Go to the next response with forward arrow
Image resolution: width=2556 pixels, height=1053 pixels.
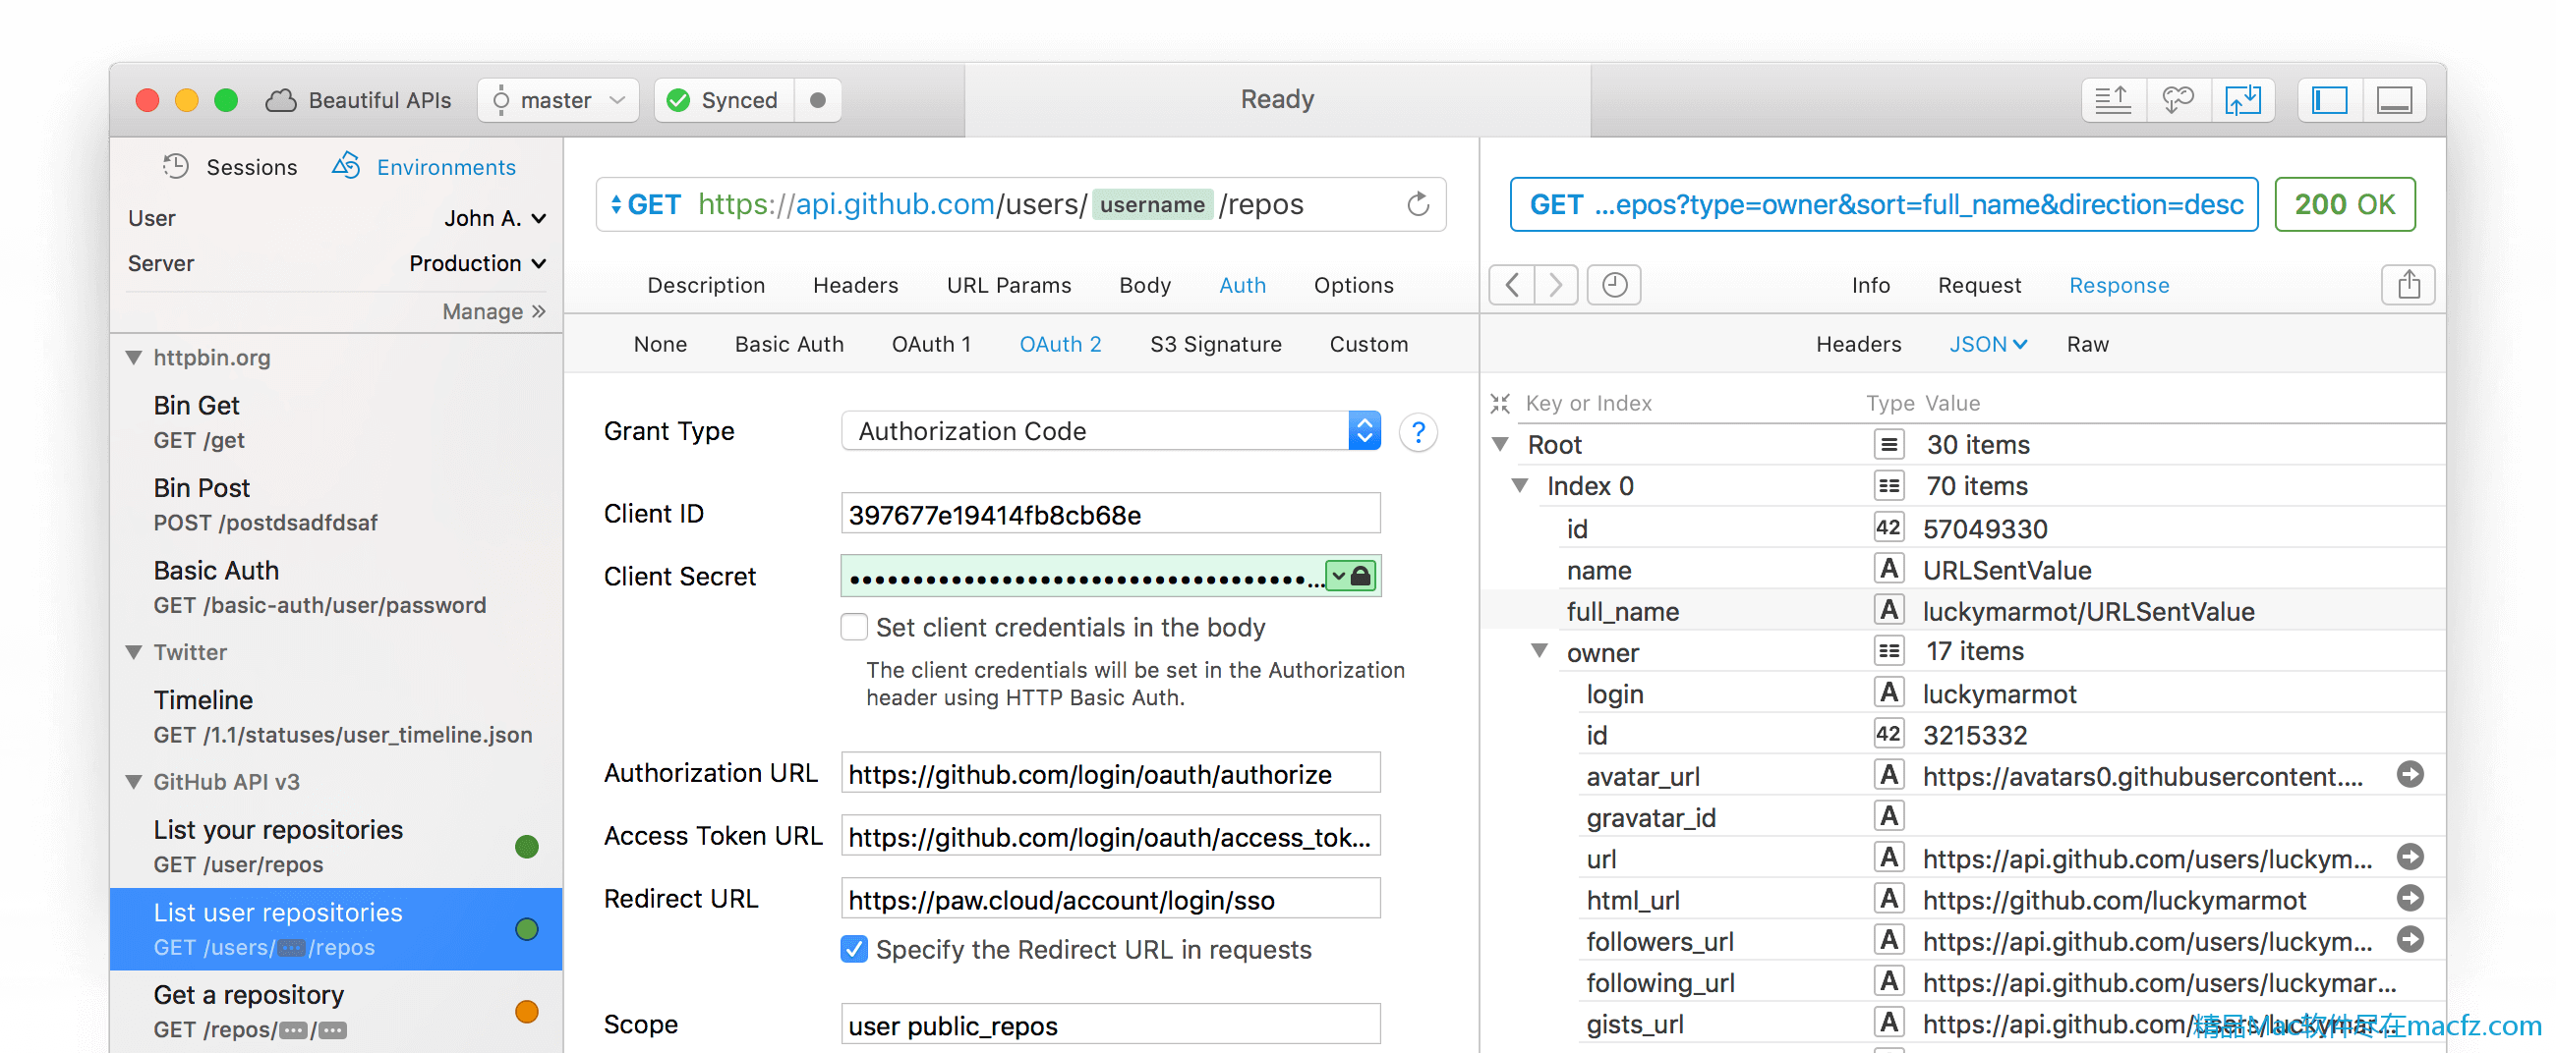1556,286
